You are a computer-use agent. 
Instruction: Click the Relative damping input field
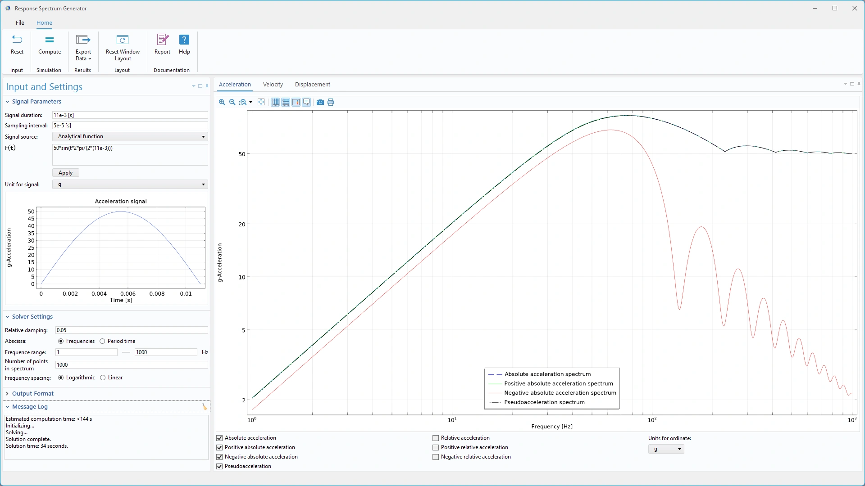pos(132,330)
